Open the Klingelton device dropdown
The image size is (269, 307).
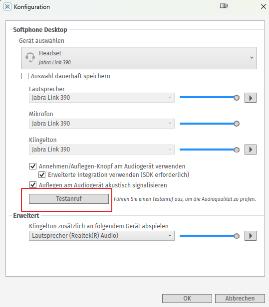click(102, 150)
